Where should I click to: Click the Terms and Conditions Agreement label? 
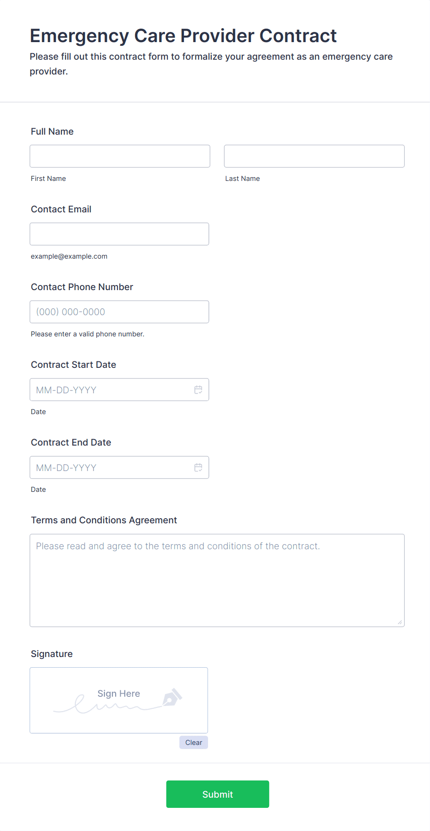[x=104, y=520]
